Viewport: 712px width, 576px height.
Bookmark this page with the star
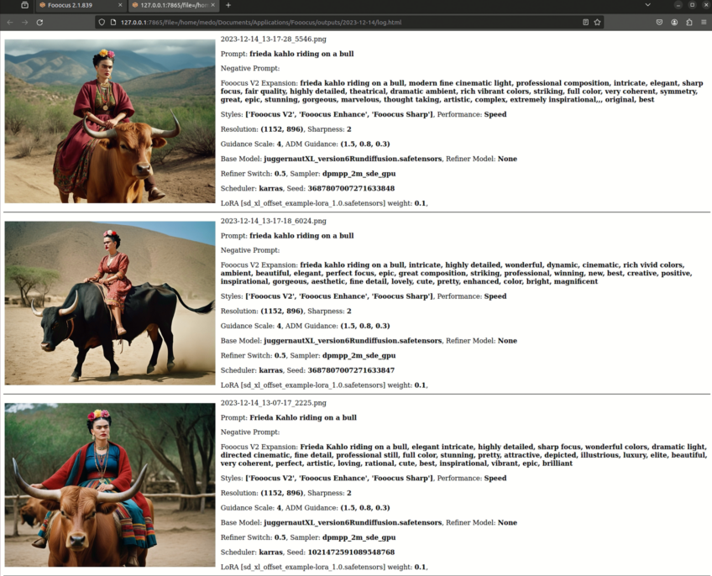(x=598, y=23)
